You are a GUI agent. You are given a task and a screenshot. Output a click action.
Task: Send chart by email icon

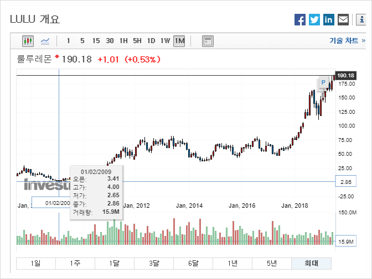pos(343,19)
